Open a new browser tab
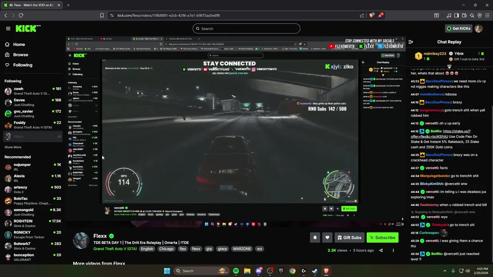Screen dimensions: 493x277 68,5
